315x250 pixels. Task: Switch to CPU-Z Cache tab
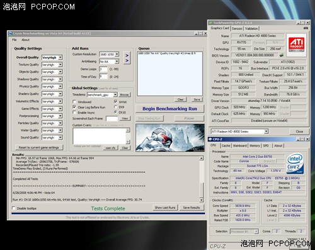click(226, 145)
